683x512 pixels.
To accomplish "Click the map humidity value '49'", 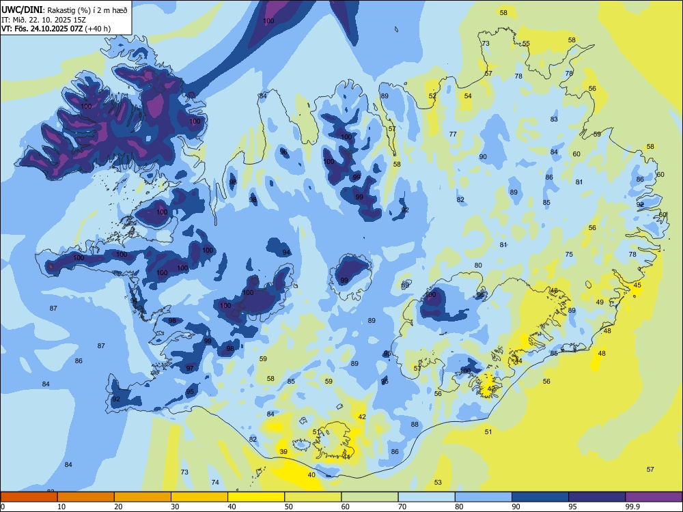I will click(x=600, y=302).
